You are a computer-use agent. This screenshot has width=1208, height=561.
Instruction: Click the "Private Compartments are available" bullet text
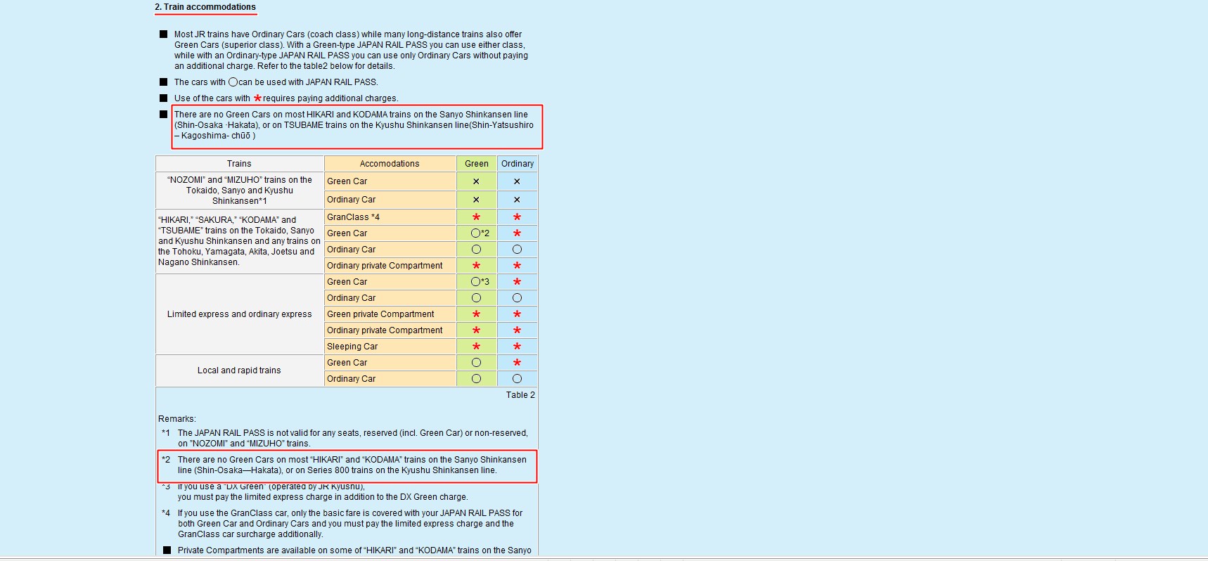(354, 550)
